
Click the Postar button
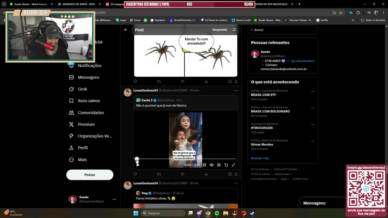tap(90, 175)
